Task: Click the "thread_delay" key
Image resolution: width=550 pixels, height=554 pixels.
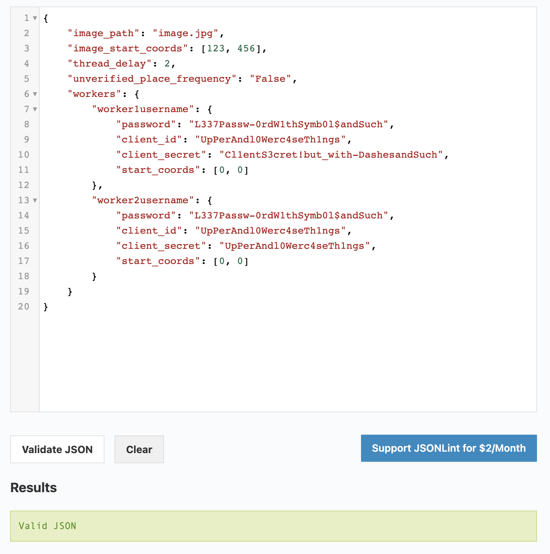Action: pyautogui.click(x=109, y=64)
